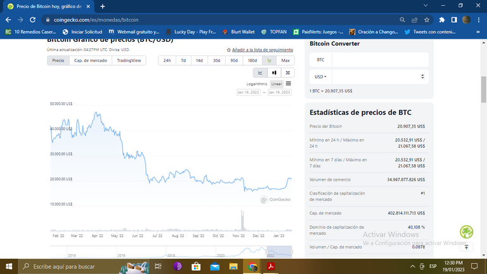
Task: Open Chrome extensions puzzle icon
Action: click(442, 20)
